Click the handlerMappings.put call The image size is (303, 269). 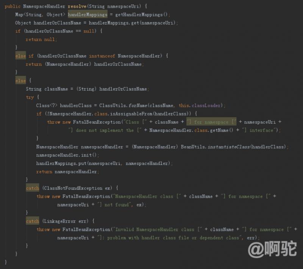click(x=61, y=163)
